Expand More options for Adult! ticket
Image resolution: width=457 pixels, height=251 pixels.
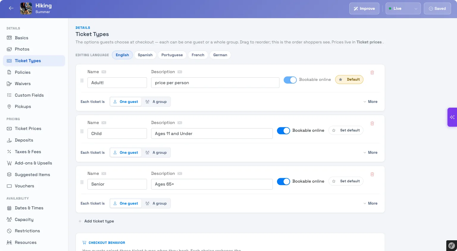tap(370, 102)
